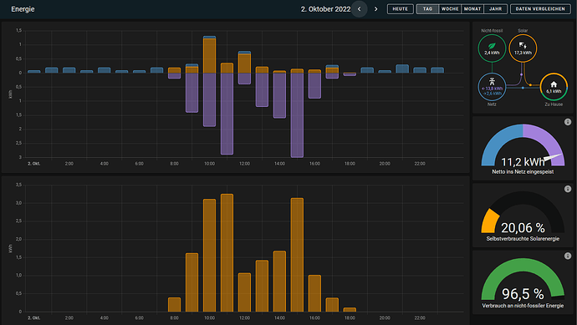This screenshot has width=577, height=325.
Task: Click the lower chart solar bar at 15:00
Action: click(x=297, y=255)
